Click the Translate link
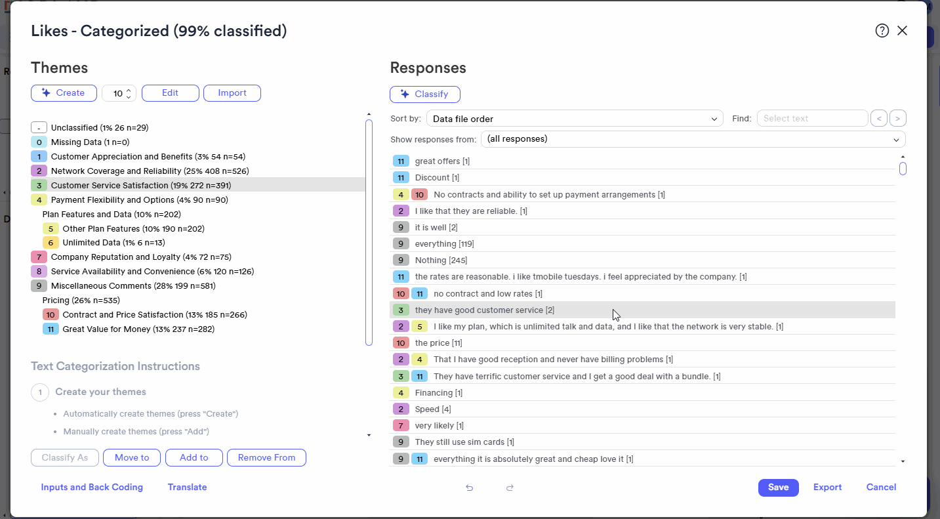 coord(187,488)
